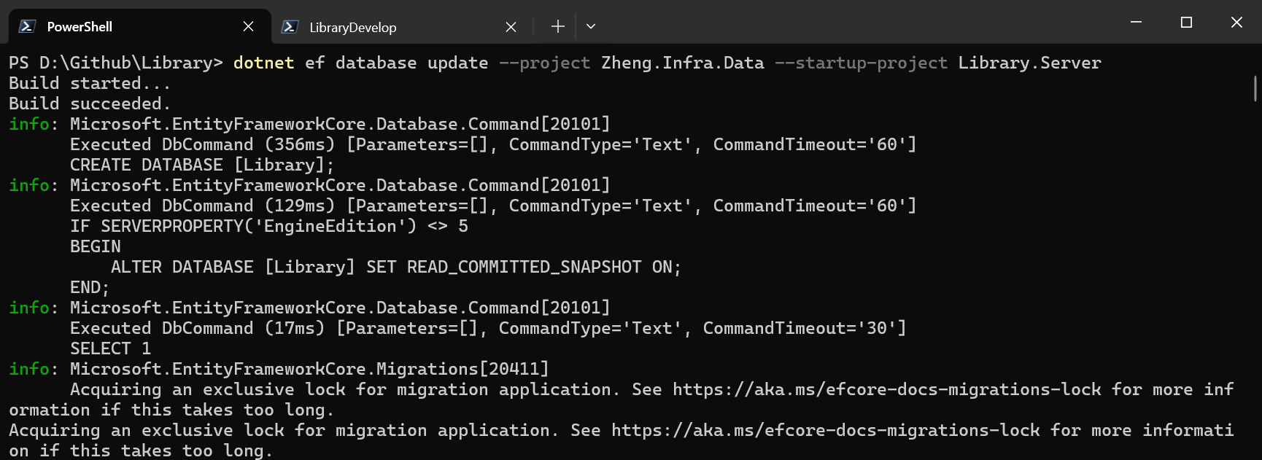The width and height of the screenshot is (1262, 460).
Task: Open the first efcore-docs-migrations-lock link
Action: tap(886, 390)
